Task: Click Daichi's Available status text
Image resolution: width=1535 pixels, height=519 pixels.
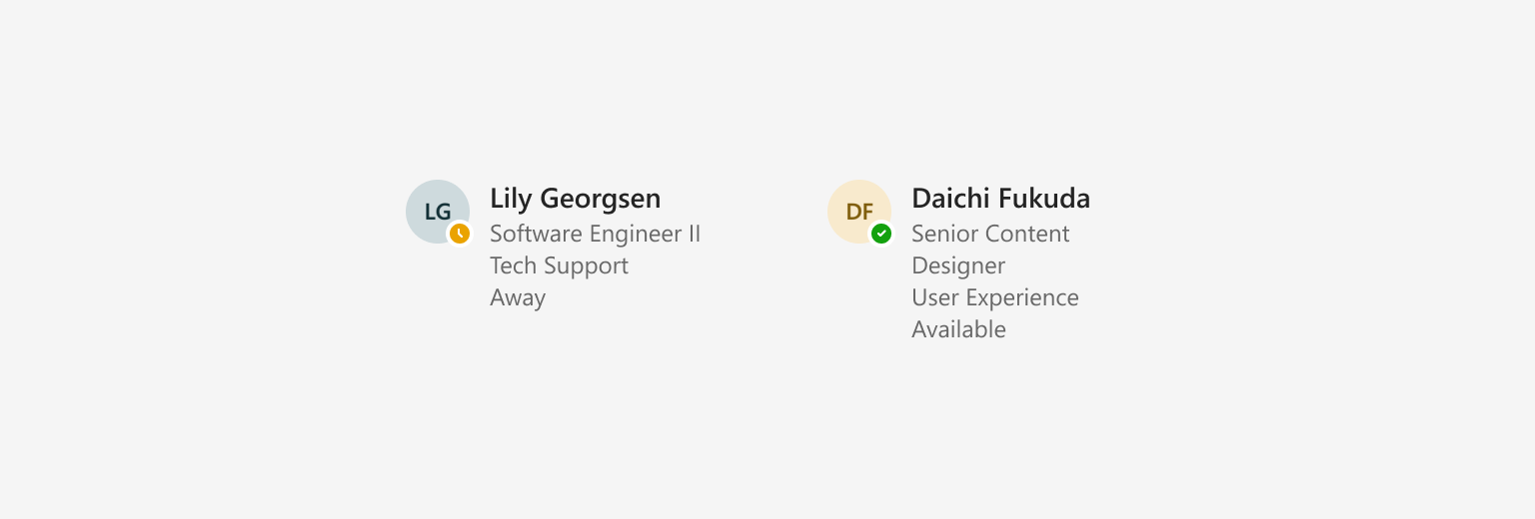Action: coord(958,330)
